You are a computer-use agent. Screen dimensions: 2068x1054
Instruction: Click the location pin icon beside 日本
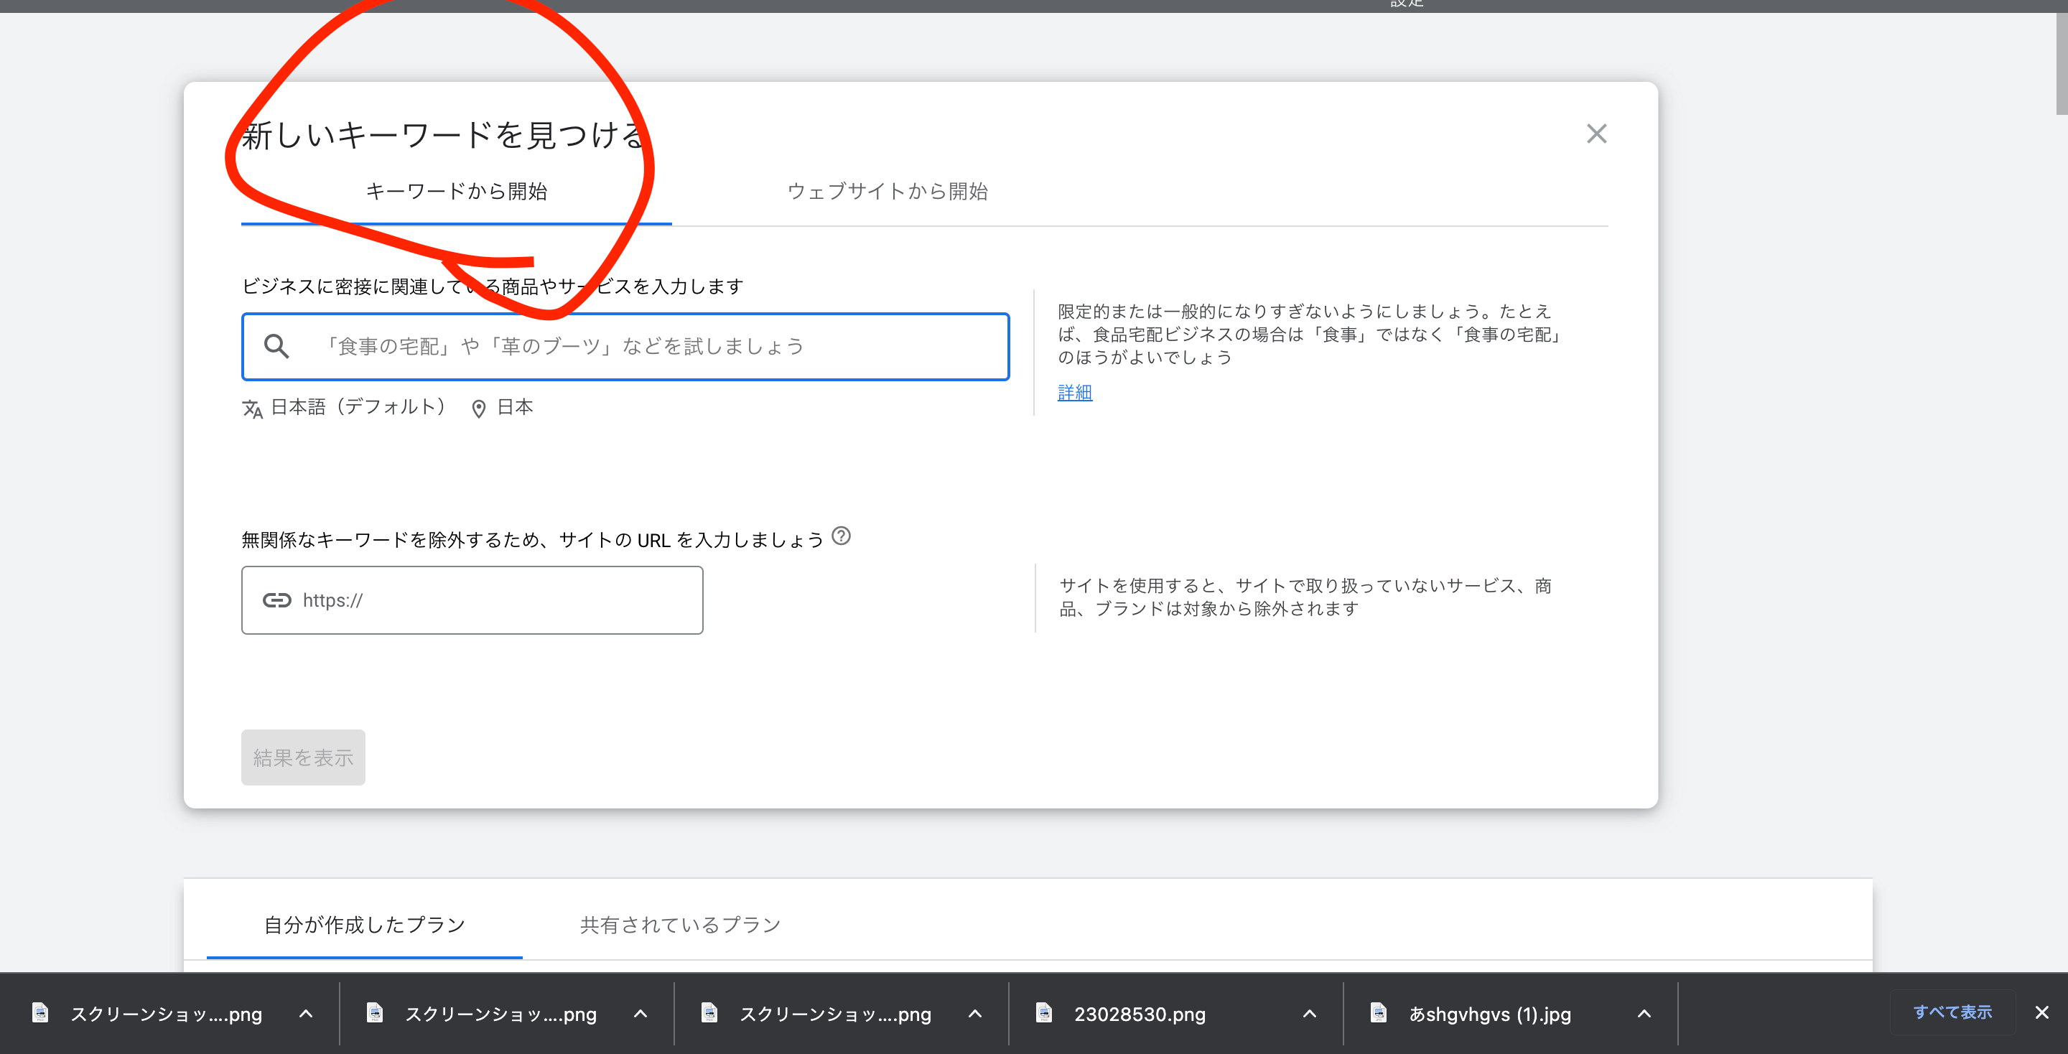478,409
